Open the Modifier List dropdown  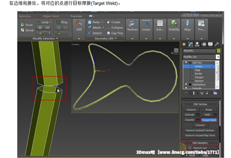pyautogui.click(x=218, y=57)
